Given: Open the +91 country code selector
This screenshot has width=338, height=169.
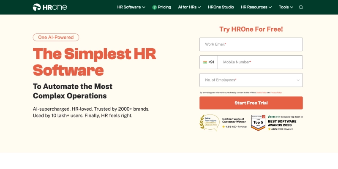Looking at the screenshot, I should pyautogui.click(x=209, y=62).
